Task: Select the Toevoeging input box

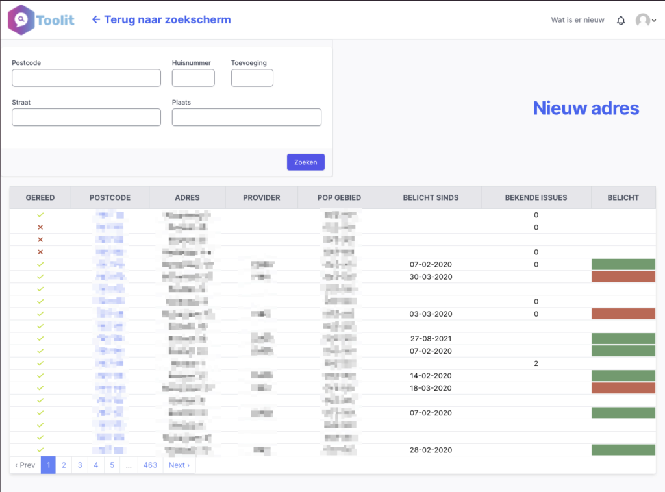Action: point(252,78)
